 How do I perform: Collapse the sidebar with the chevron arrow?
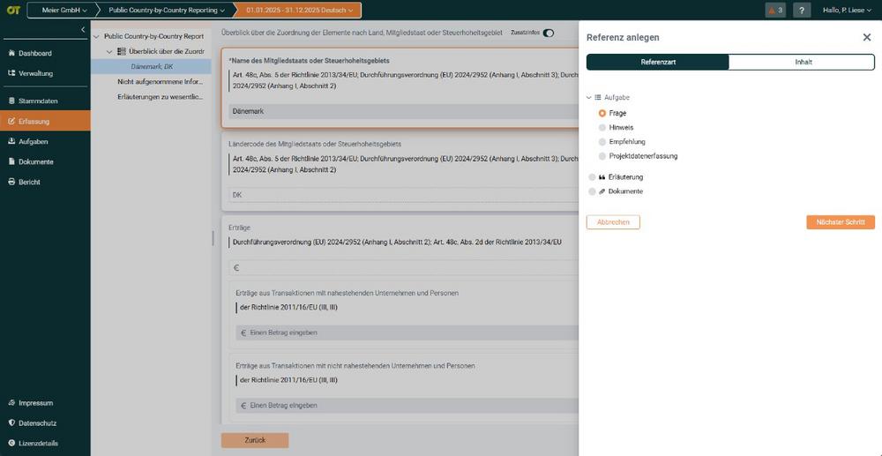pyautogui.click(x=83, y=29)
